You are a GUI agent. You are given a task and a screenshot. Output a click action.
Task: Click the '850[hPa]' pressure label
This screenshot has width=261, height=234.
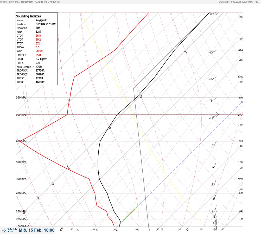22,212
